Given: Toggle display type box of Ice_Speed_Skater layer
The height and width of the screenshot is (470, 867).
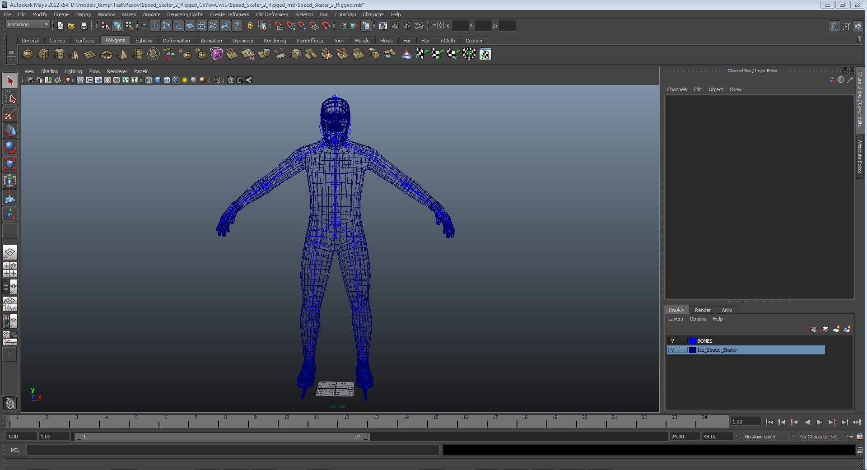Looking at the screenshot, I should [x=683, y=350].
